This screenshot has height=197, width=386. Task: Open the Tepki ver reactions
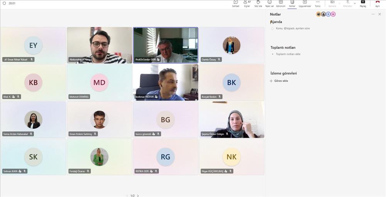coord(269,3)
